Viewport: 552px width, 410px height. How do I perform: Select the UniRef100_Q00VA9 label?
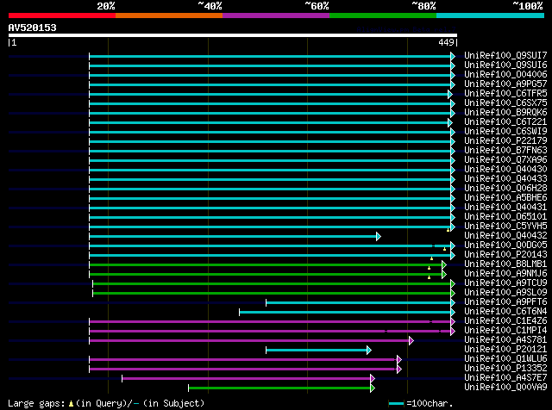(505, 388)
